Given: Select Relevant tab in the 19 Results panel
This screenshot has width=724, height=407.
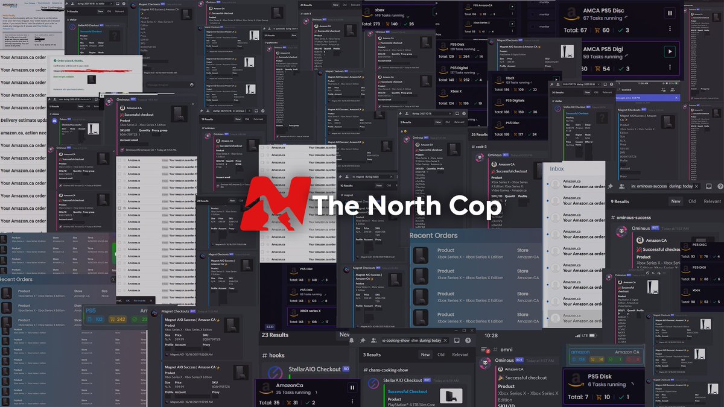Looking at the screenshot, I should (x=258, y=119).
